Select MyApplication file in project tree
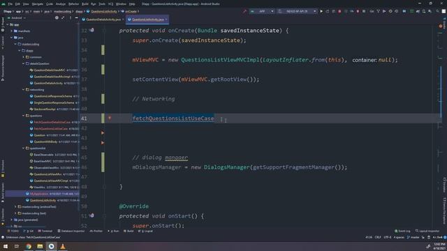The width and height of the screenshot is (447, 251). pos(39,194)
